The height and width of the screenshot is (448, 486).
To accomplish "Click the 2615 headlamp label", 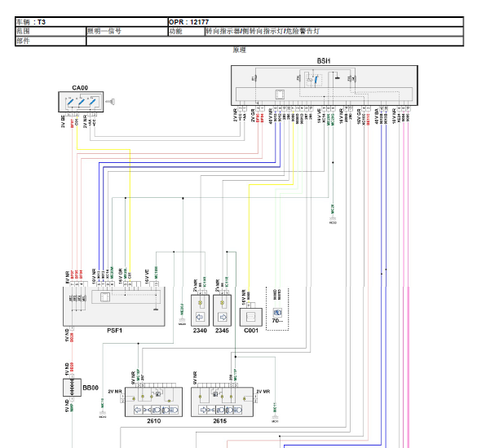I will pyautogui.click(x=219, y=421).
